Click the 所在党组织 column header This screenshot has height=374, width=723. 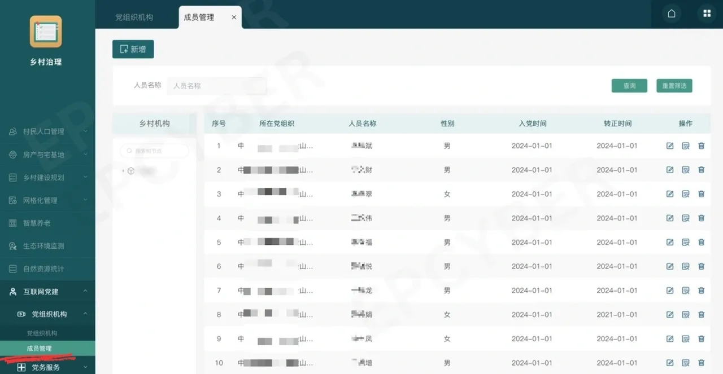coord(277,124)
